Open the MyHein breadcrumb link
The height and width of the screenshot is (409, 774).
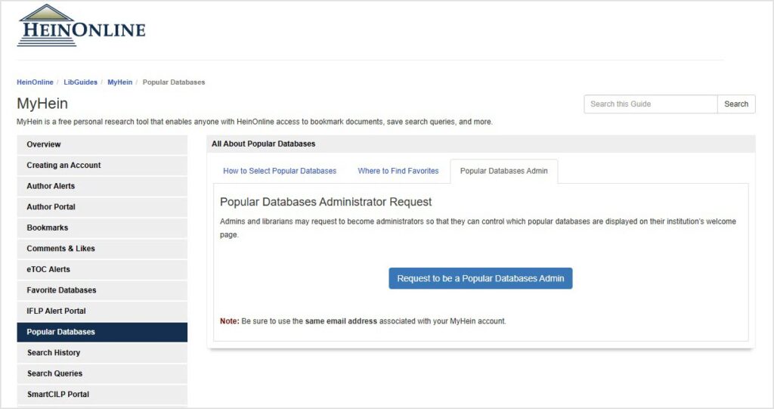point(119,82)
